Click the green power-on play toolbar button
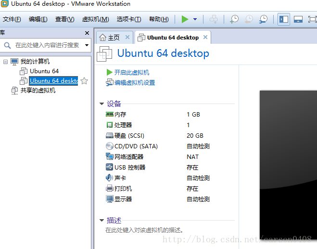Screen dimensions: 317x249 click(185, 19)
